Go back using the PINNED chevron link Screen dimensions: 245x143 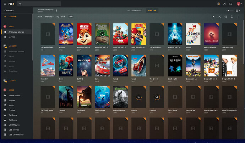click(9, 10)
